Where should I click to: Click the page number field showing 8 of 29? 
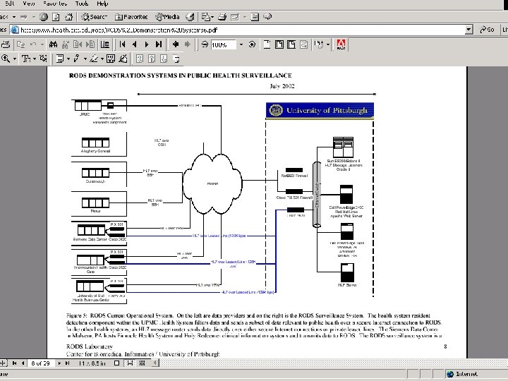click(40, 363)
